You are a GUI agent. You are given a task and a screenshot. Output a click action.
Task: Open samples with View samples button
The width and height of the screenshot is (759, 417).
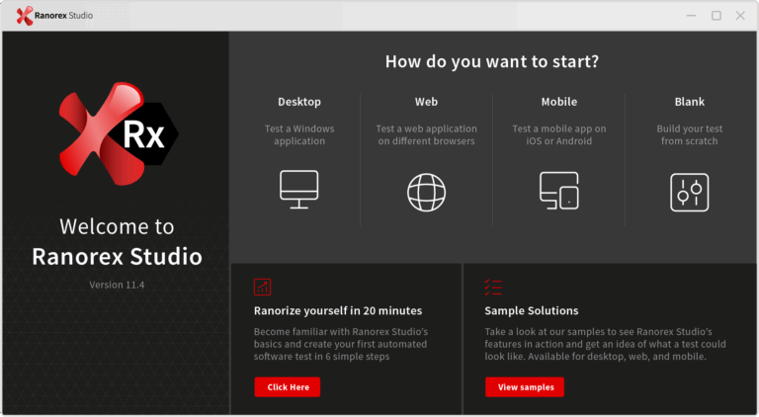[524, 386]
